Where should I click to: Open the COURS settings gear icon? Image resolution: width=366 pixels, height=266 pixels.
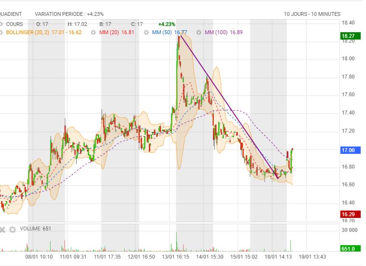tap(1, 24)
